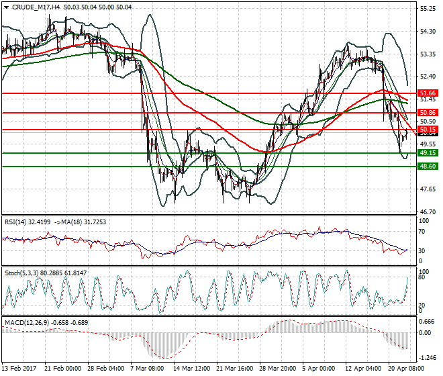The height and width of the screenshot is (376, 443).
Task: Click the ->MA(18) 31.7253 label in RSI panel
Action: click(x=80, y=222)
